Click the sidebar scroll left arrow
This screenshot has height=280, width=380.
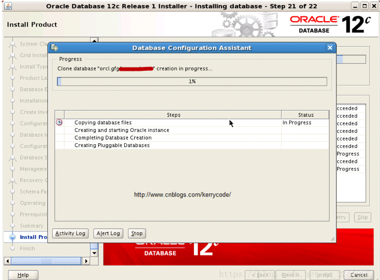click(x=8, y=261)
